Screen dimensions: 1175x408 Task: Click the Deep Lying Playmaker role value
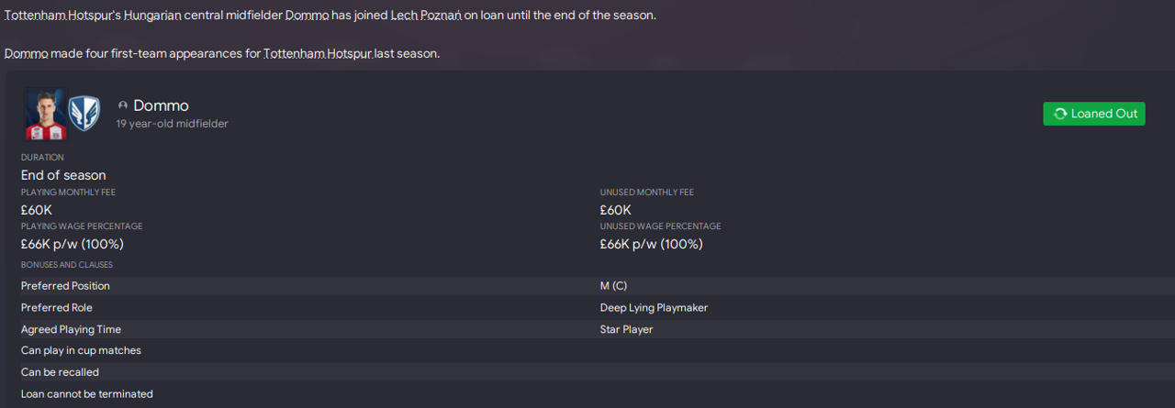(x=654, y=308)
